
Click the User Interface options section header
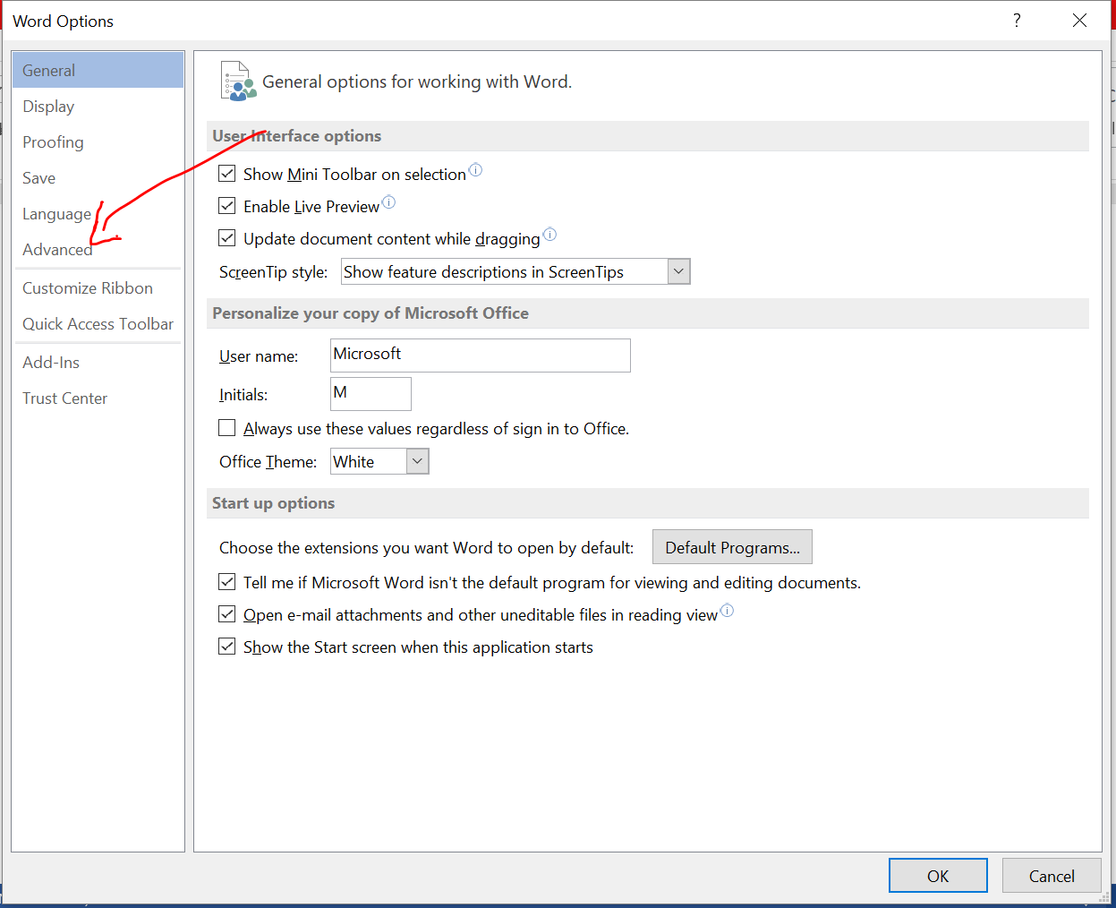coord(297,136)
